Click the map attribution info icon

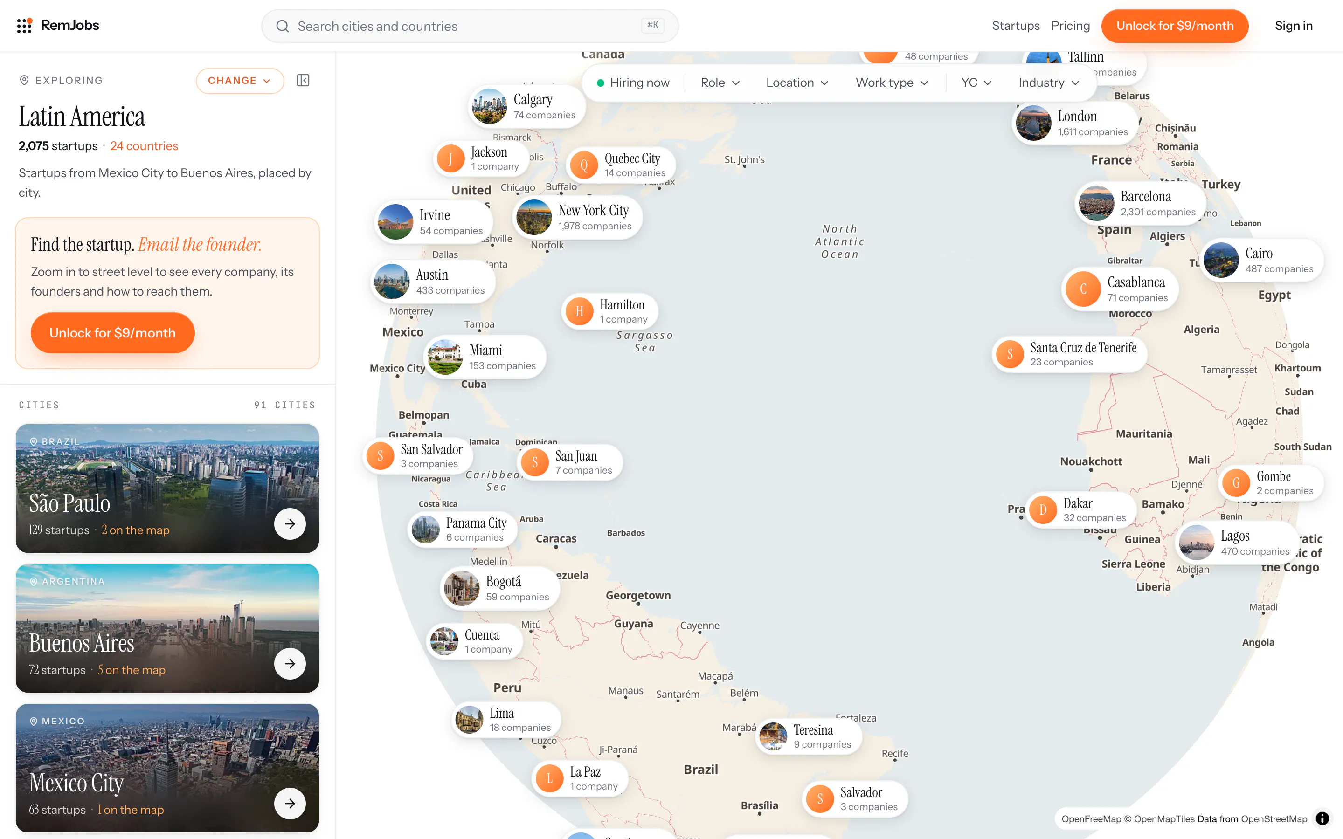1322,818
